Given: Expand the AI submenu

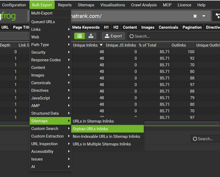Looking at the screenshot, I should pyautogui.click(x=50, y=167).
